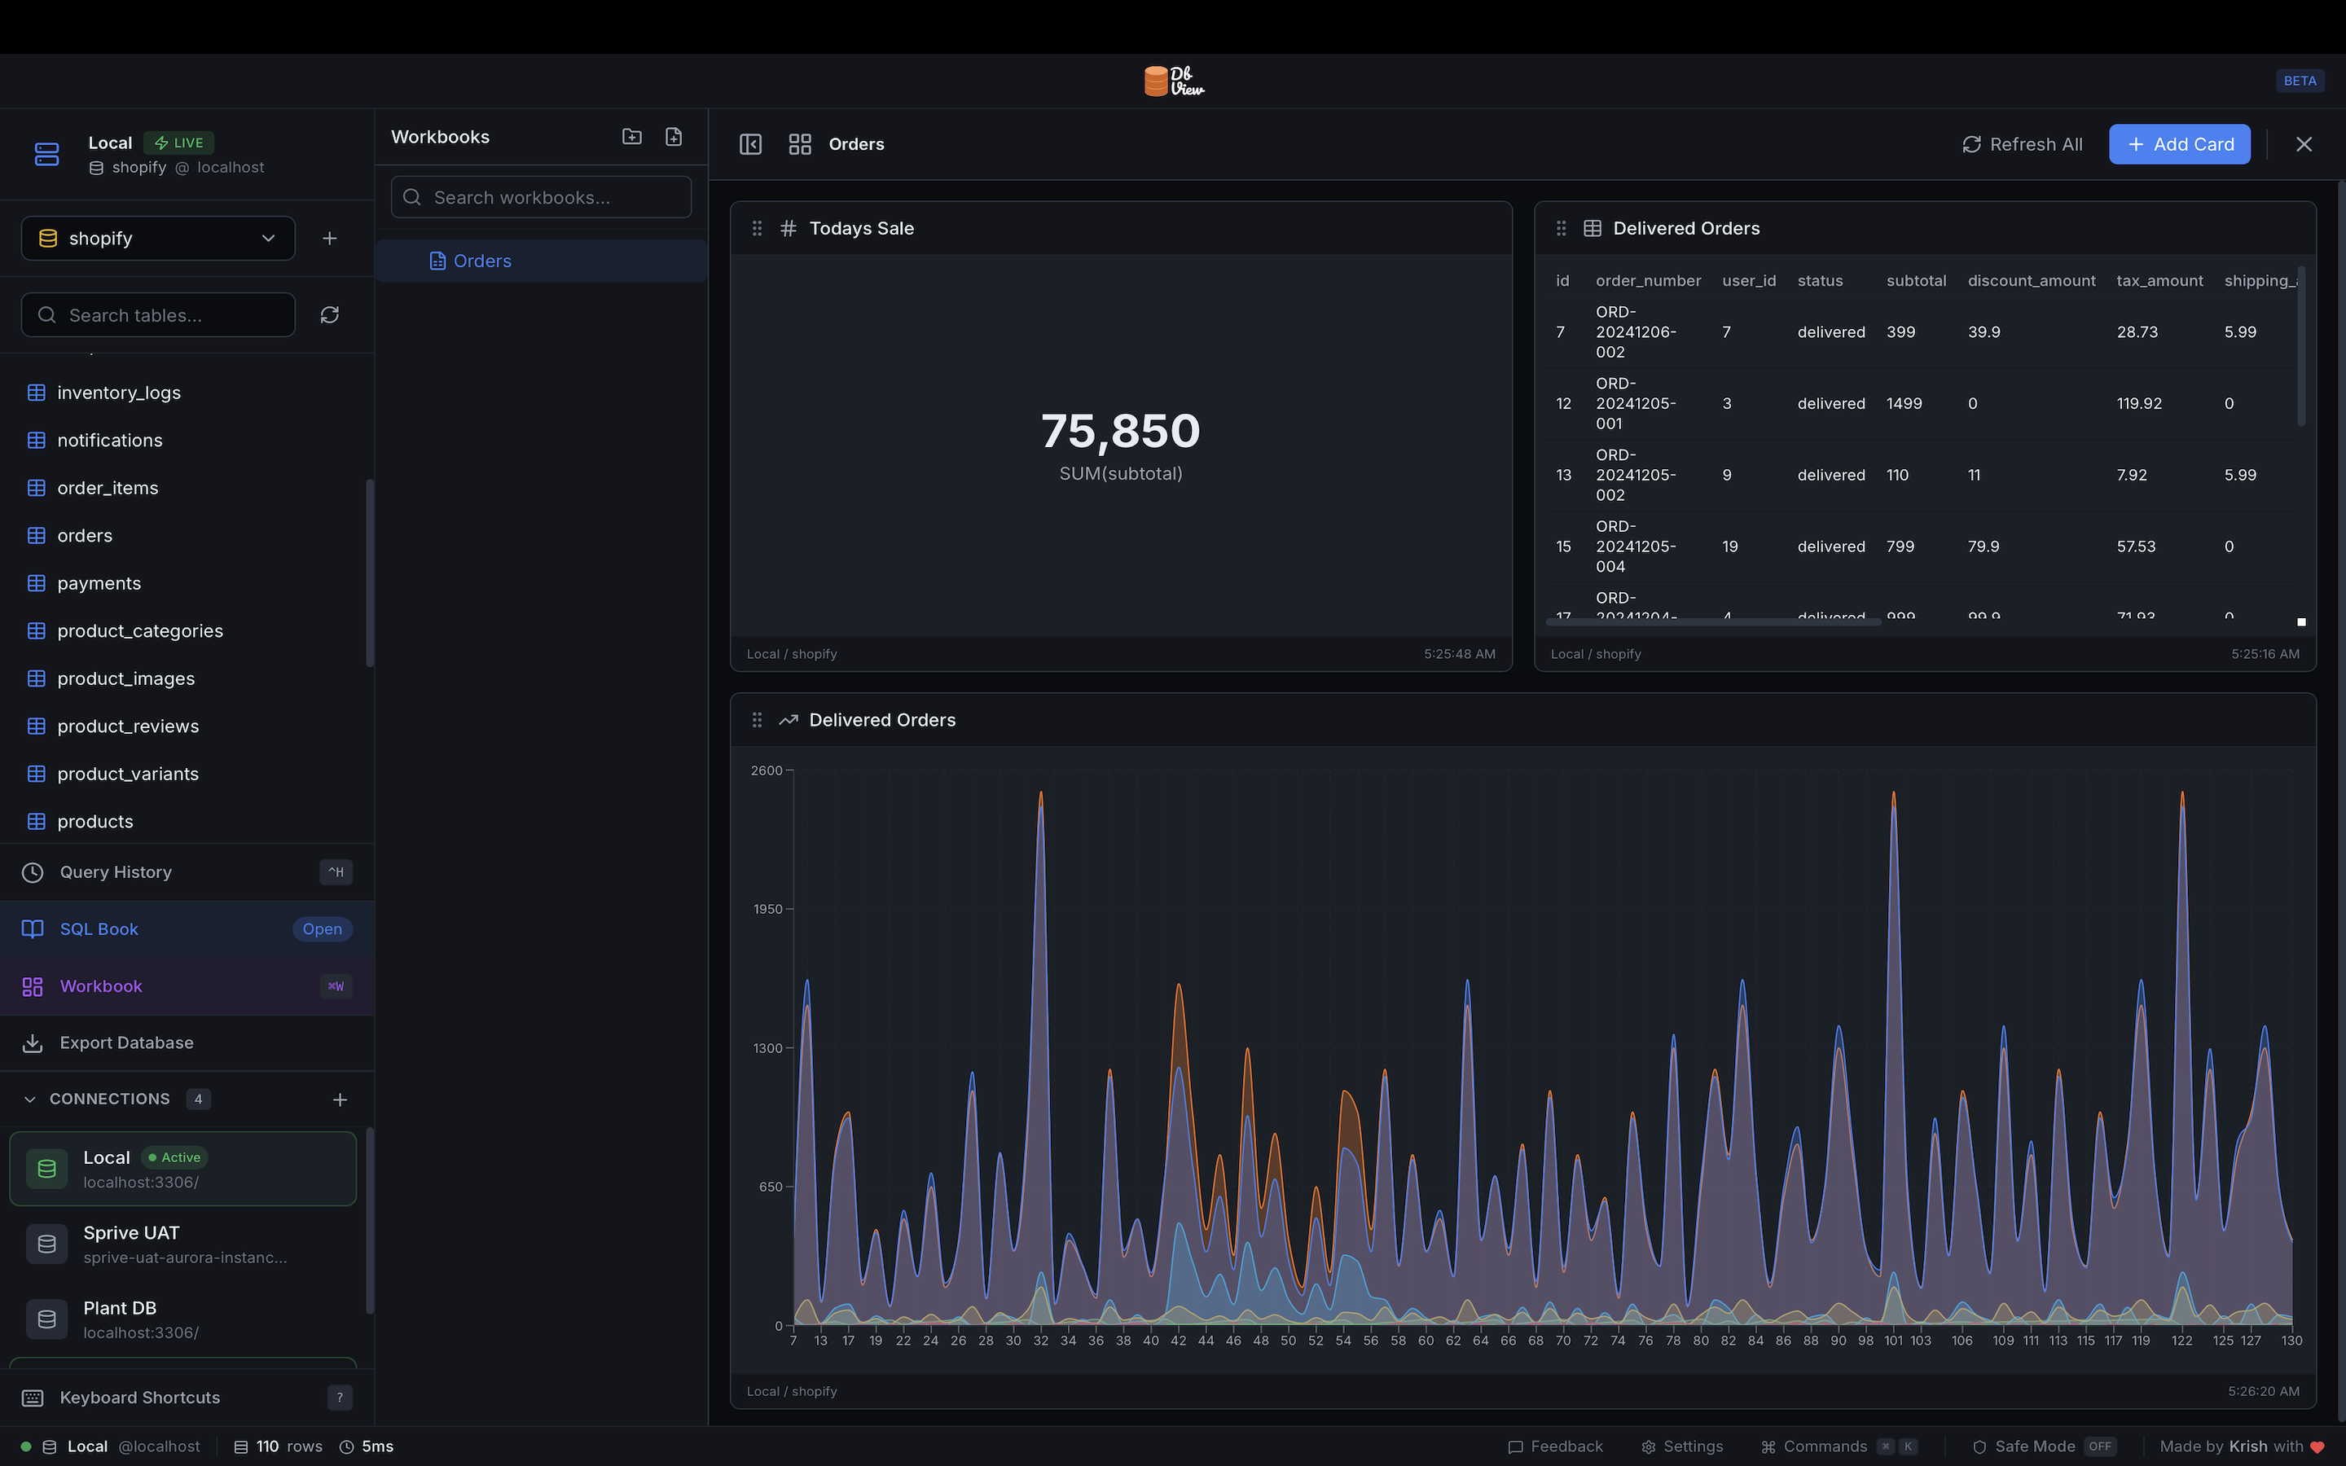Click the Add Card button
The image size is (2346, 1466).
(x=2179, y=144)
